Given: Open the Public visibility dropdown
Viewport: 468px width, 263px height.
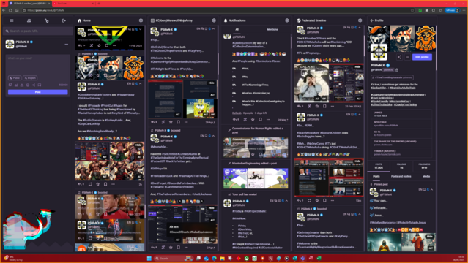Looking at the screenshot, I should point(15,78).
